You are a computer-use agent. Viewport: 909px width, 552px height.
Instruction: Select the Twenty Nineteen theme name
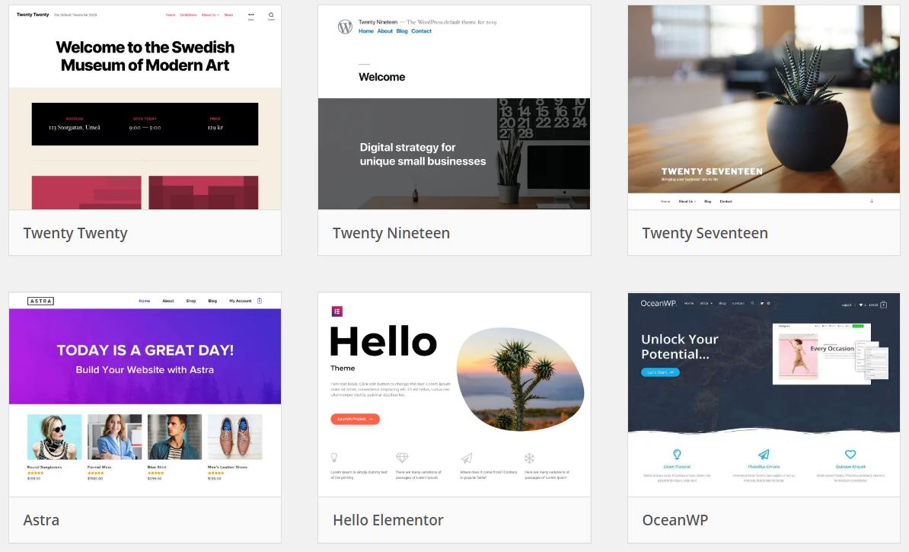click(391, 233)
